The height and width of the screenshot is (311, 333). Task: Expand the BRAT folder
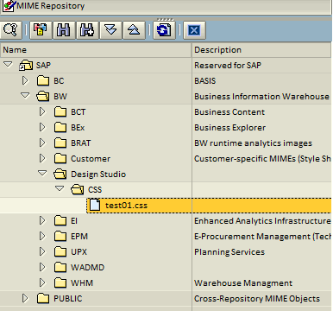coord(42,143)
